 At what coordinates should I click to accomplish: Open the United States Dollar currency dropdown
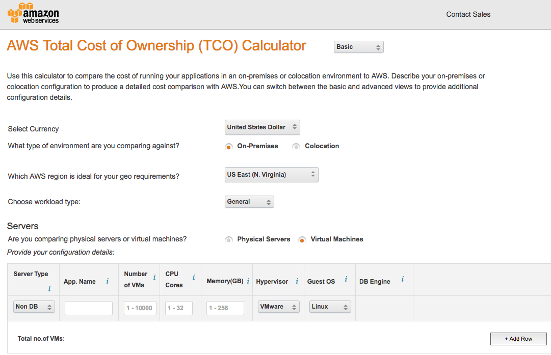(262, 127)
